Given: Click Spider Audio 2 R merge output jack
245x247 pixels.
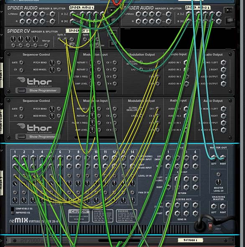Looking at the screenshot, I should point(168,21).
